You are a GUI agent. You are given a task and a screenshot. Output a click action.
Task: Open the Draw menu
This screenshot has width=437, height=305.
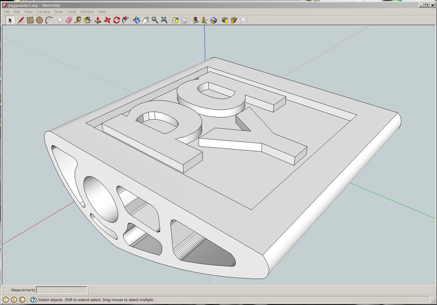(58, 12)
